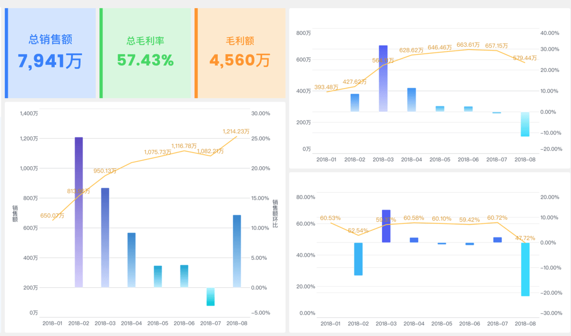571x336 pixels.
Task: Click the 2018-07 bar in the margin rate chart
Action: 497,240
